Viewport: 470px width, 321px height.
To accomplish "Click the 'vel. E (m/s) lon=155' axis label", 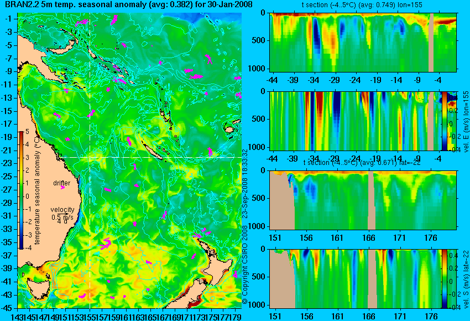I will [466, 122].
